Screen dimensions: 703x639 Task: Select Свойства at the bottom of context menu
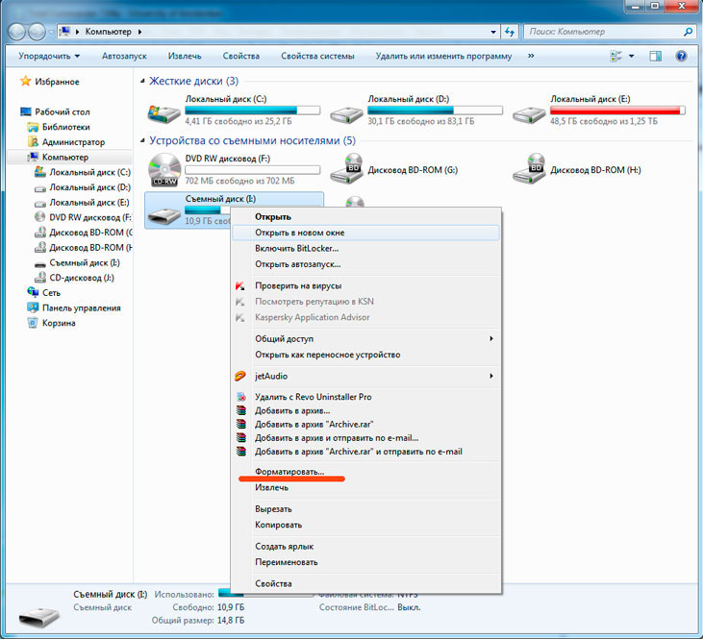273,583
